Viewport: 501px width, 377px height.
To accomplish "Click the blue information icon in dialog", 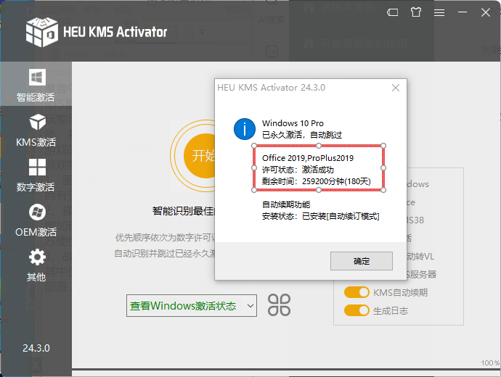I will (x=245, y=129).
